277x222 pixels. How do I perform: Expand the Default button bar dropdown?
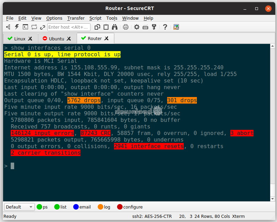click(19, 207)
